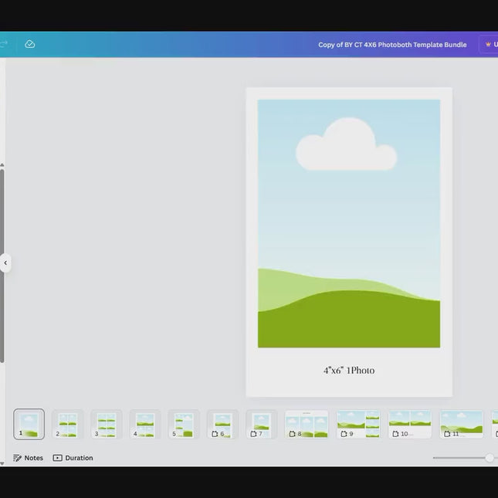The image size is (498, 498).
Task: Click the left vertical scrollbar
Action: pyautogui.click(x=2, y=263)
